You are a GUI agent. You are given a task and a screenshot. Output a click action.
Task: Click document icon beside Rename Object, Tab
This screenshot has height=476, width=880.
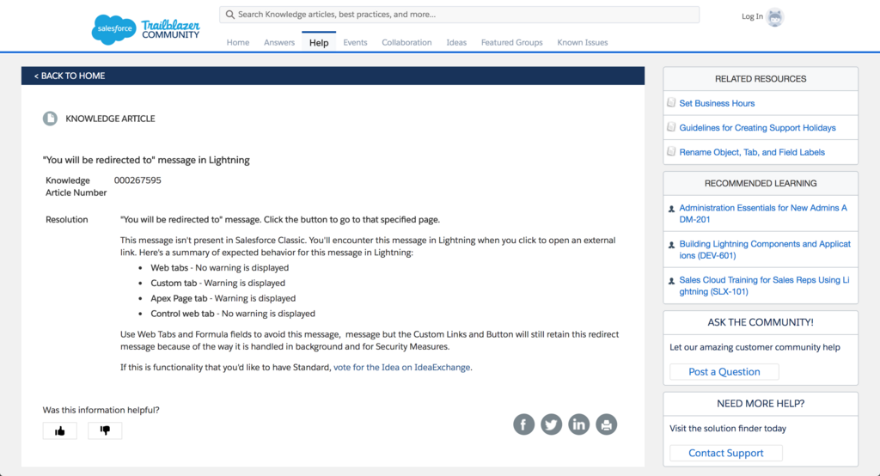click(671, 151)
